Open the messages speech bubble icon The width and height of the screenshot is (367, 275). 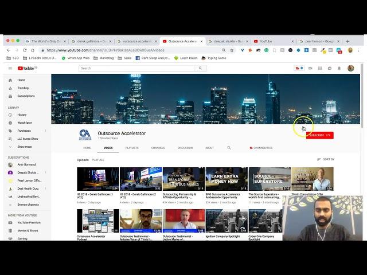(x=330, y=68)
